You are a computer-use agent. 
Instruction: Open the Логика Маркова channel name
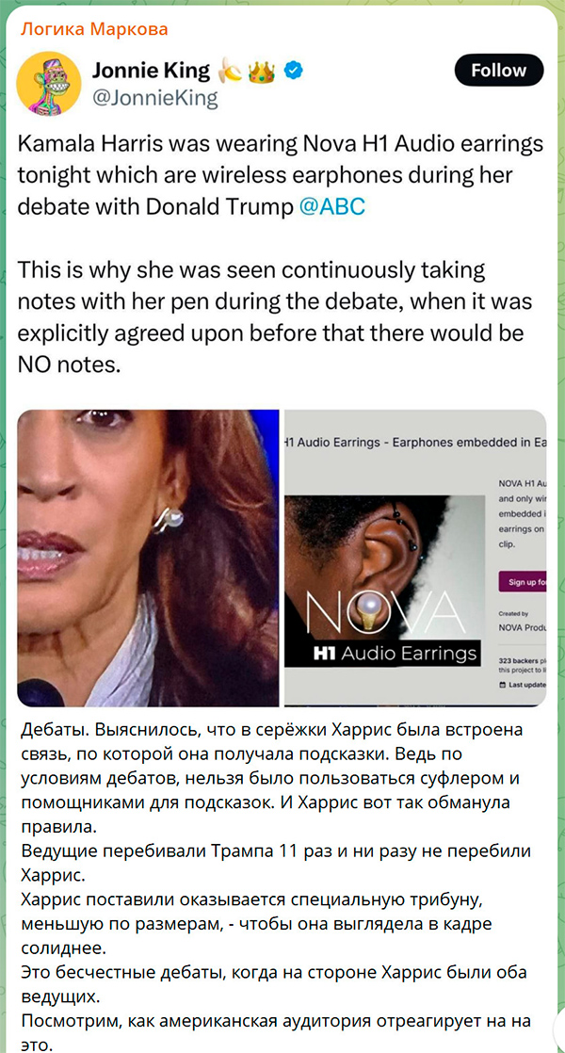tap(94, 29)
